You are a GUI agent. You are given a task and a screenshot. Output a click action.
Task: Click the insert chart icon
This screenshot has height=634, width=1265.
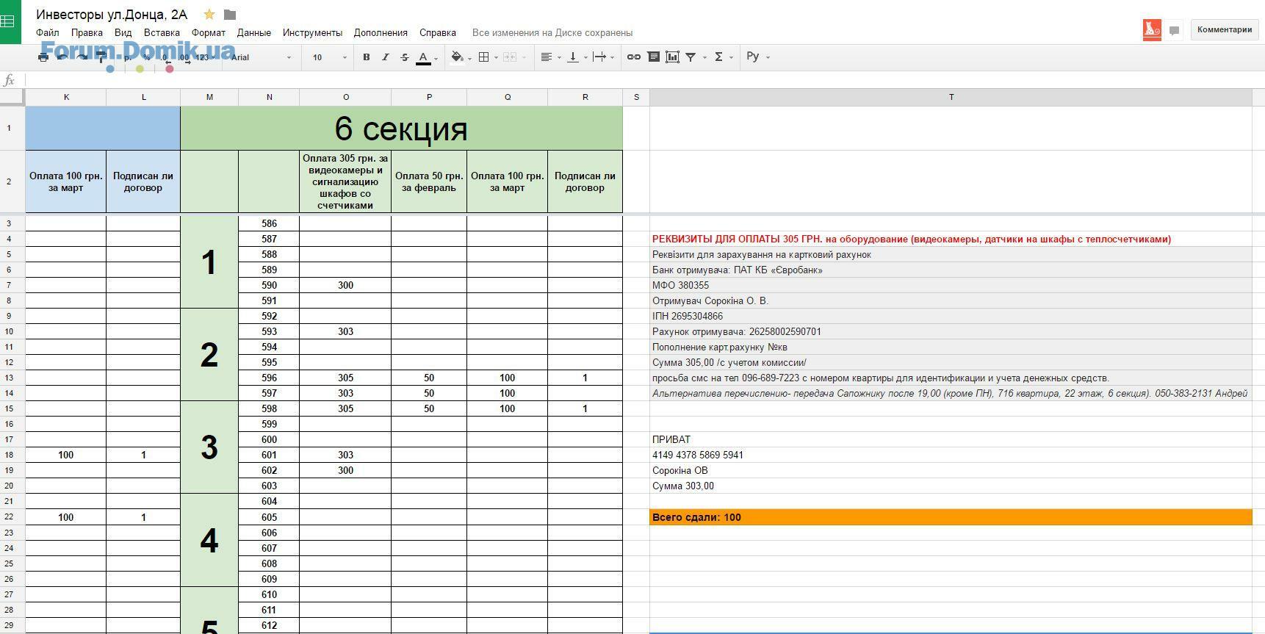point(672,57)
